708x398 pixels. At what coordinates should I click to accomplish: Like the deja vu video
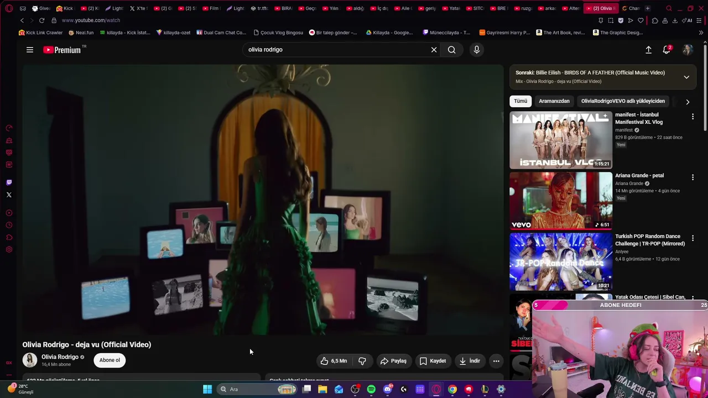[334, 361]
